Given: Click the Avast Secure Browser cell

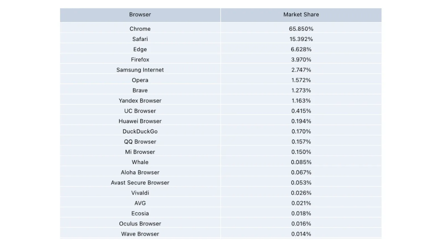Looking at the screenshot, I should point(140,182).
